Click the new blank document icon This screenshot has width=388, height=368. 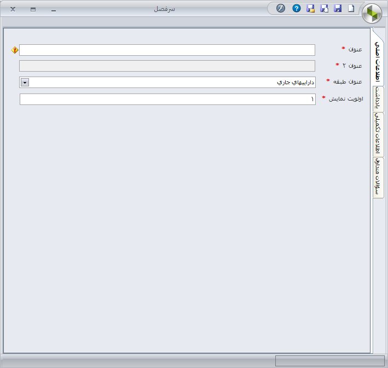(x=351, y=9)
